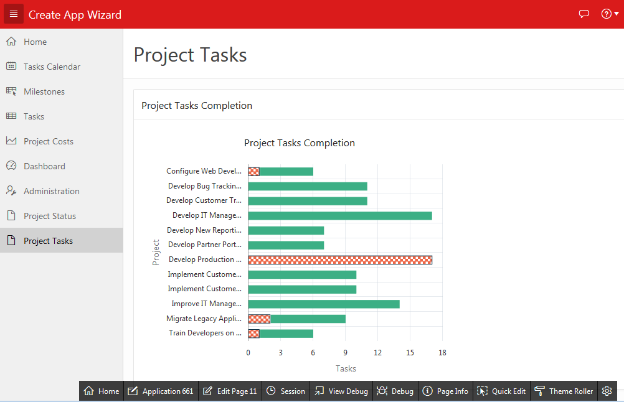The image size is (624, 402).
Task: Click Train Developers on ... axis label
Action: (x=205, y=333)
